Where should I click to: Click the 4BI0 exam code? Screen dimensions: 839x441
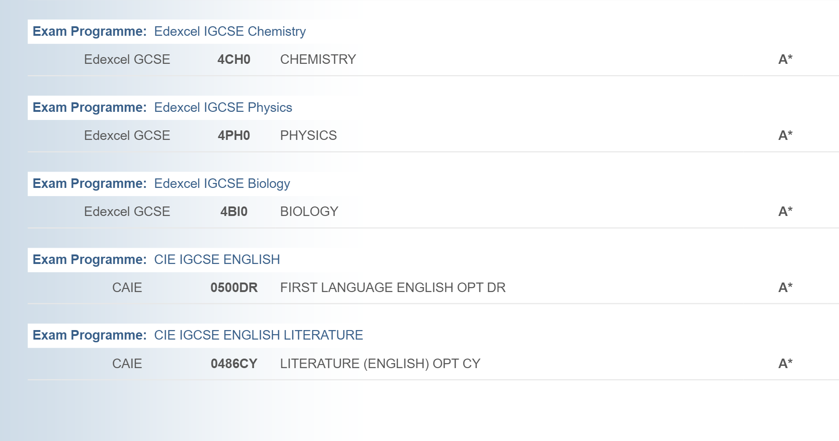(x=234, y=212)
